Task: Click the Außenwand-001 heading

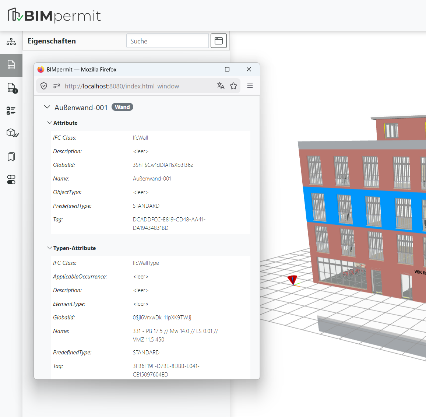Action: (81, 108)
